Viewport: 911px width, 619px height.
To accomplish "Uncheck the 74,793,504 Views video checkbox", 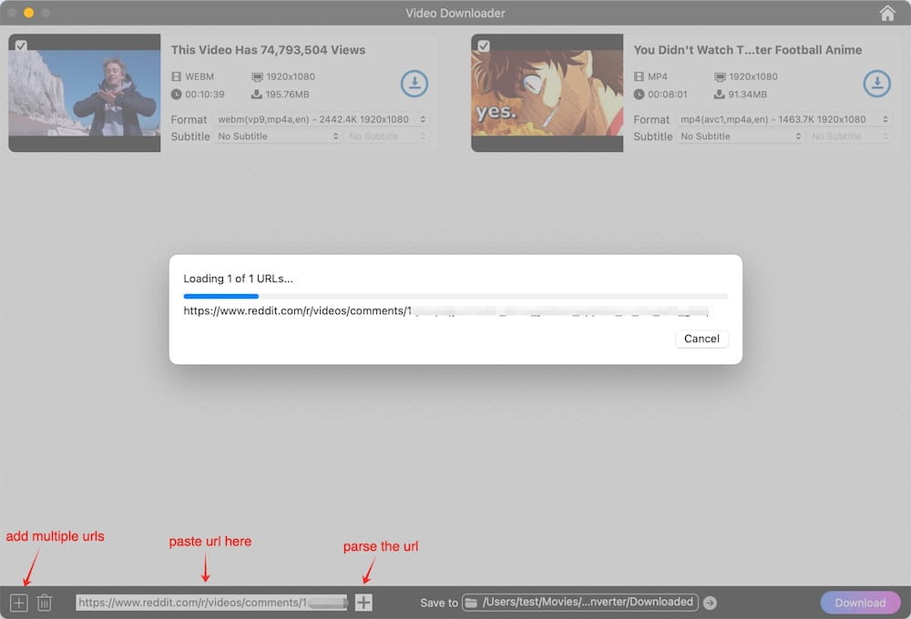I will [x=21, y=46].
